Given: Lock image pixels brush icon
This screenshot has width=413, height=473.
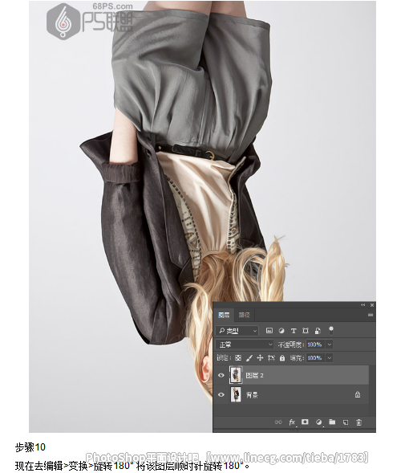Looking at the screenshot, I should pyautogui.click(x=249, y=358).
